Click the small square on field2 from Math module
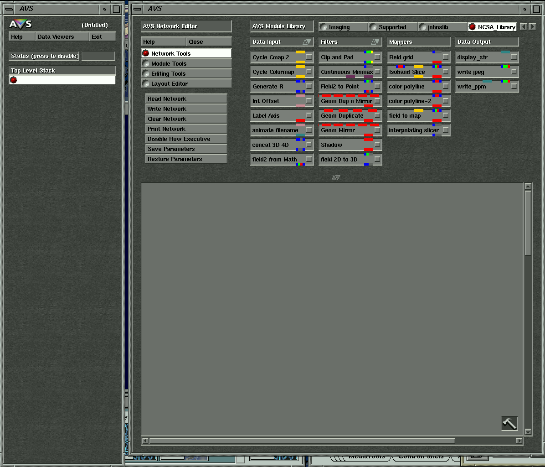This screenshot has width=545, height=467. pos(308,159)
